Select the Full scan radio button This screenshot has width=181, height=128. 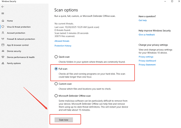(56, 69)
